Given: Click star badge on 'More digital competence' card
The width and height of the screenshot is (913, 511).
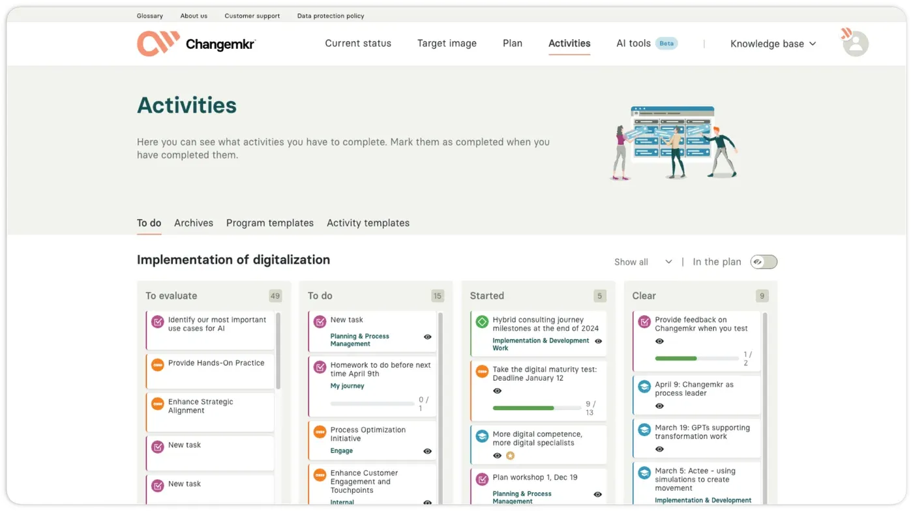Looking at the screenshot, I should (x=511, y=456).
